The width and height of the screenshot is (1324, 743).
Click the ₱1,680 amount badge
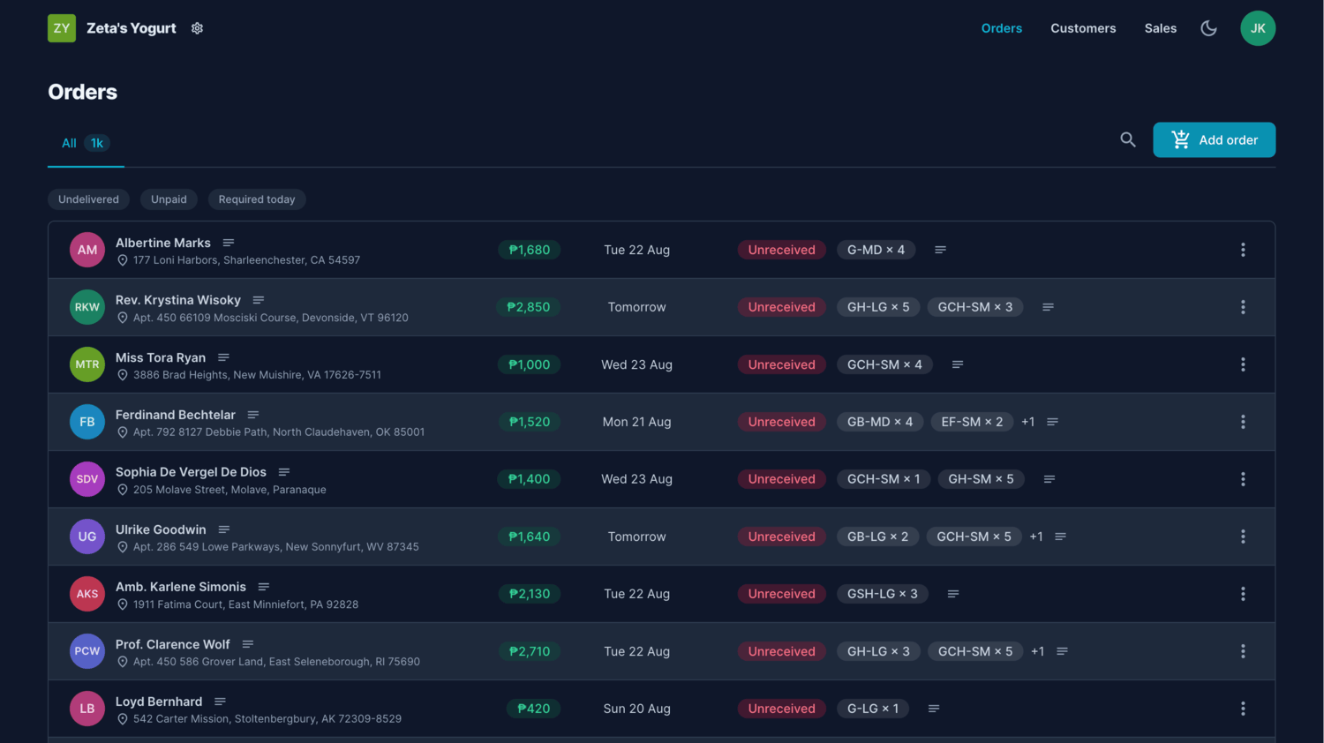(530, 250)
